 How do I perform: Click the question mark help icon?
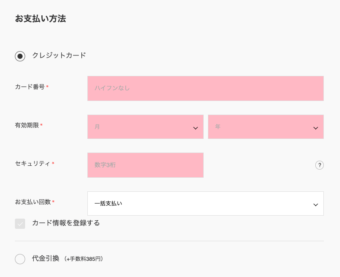320,165
